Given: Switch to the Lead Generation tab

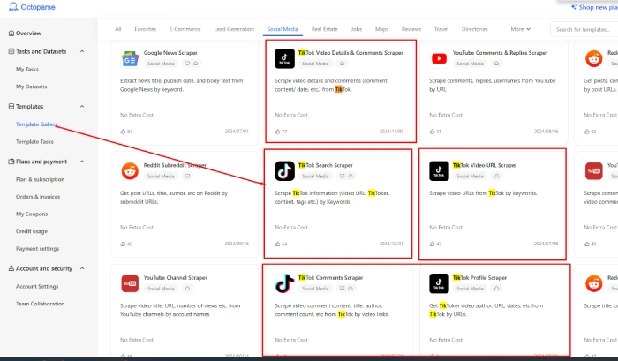Looking at the screenshot, I should click(234, 29).
